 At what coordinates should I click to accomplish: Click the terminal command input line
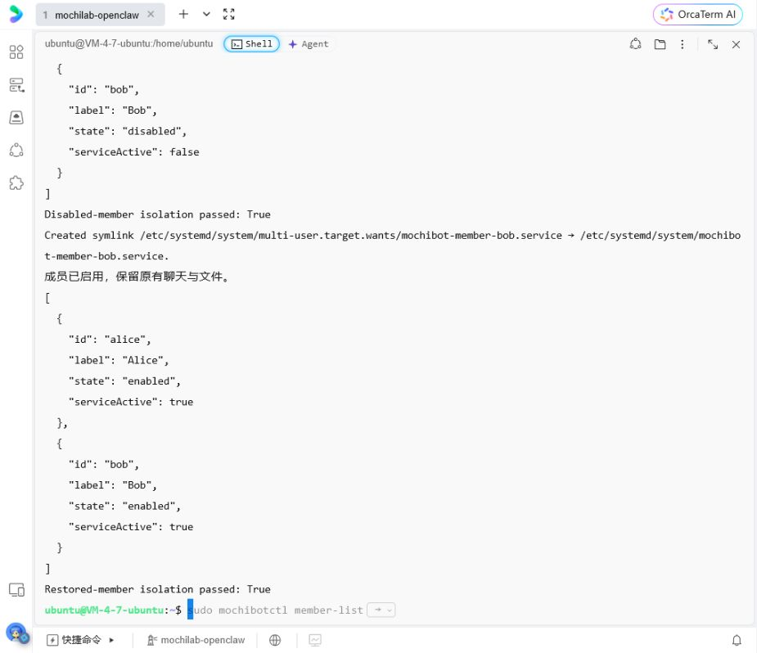(394, 610)
